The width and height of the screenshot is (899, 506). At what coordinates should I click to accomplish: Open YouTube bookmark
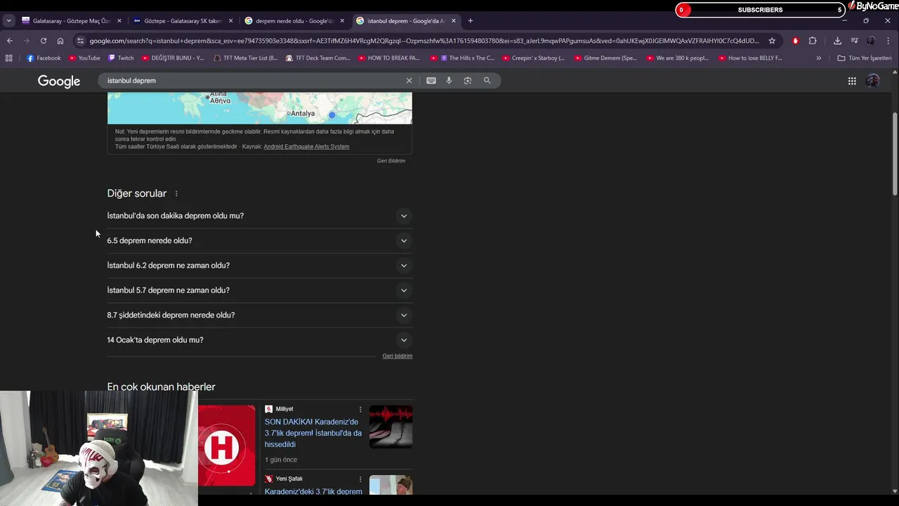pos(84,58)
